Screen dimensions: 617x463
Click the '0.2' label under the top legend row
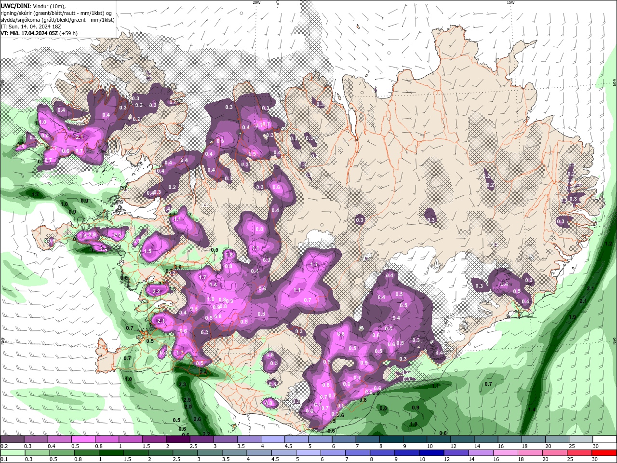(x=3, y=446)
